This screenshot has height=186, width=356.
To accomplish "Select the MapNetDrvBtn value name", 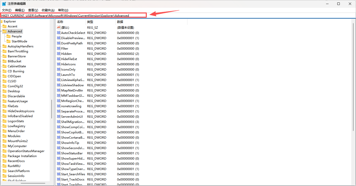I will click(72, 90).
